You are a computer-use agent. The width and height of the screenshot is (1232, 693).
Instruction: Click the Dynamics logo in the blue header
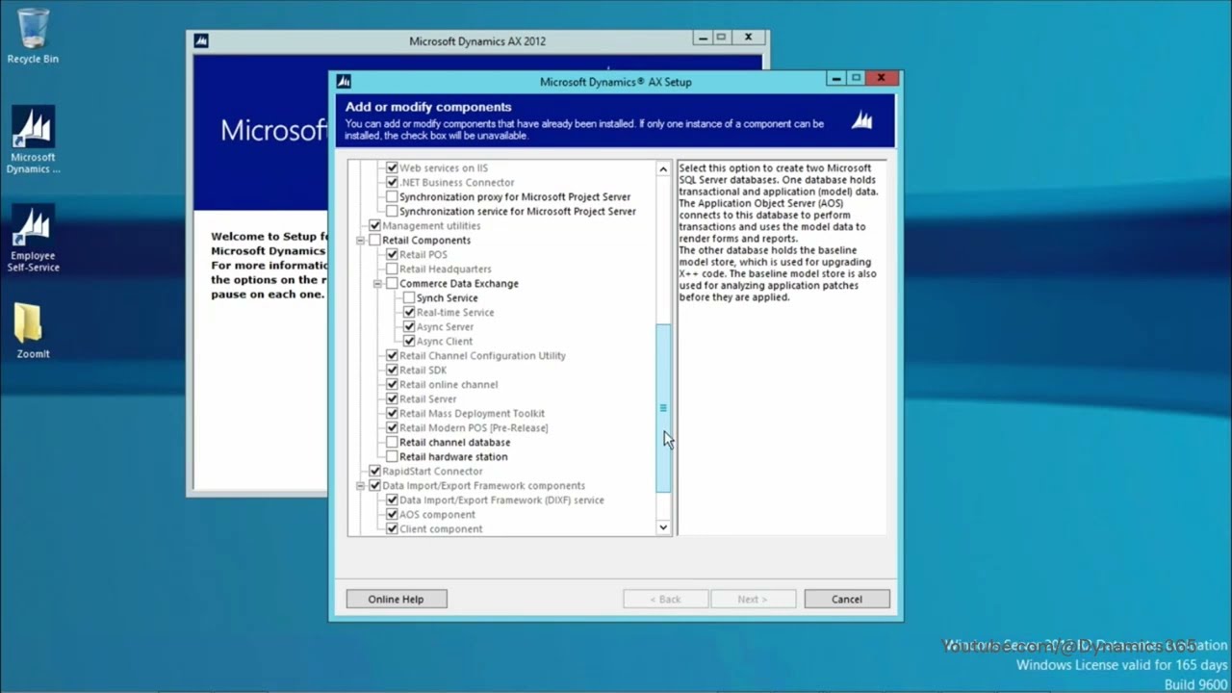click(x=862, y=120)
